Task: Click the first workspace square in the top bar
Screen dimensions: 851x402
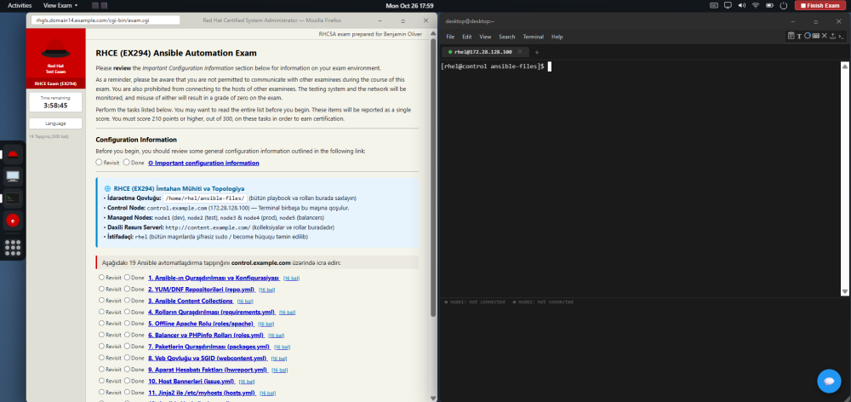Action: [x=95, y=5]
